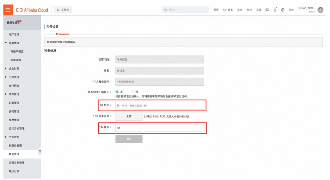
Task: Expand the 企业财务 section arrow
Action: (6, 68)
